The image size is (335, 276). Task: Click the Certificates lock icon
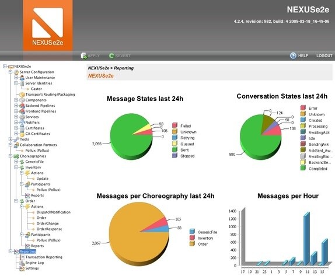(22, 128)
